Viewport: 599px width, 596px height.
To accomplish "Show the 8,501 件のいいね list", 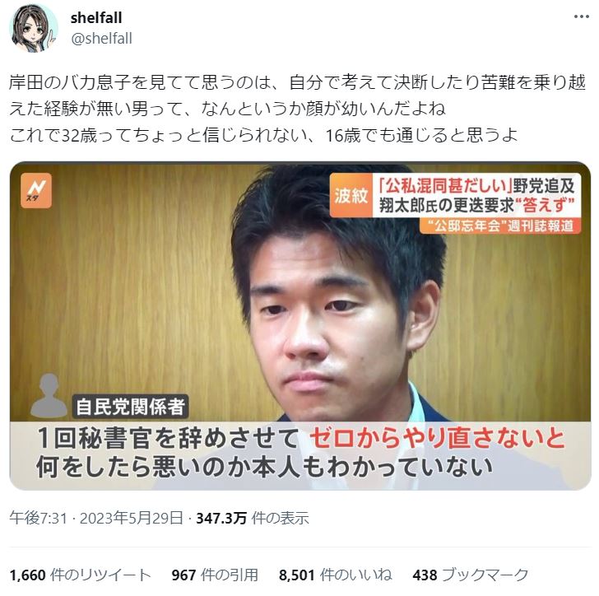I will (336, 575).
